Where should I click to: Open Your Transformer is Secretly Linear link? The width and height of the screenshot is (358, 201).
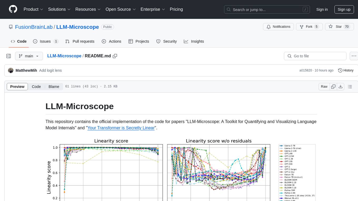pyautogui.click(x=121, y=128)
